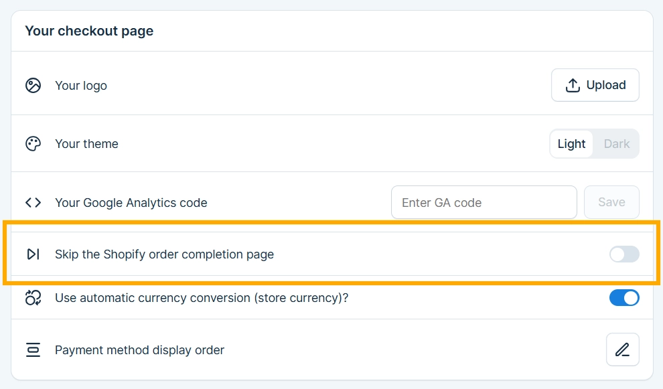Switch the theme to Dark
Screen dimensions: 663x389
click(616, 144)
